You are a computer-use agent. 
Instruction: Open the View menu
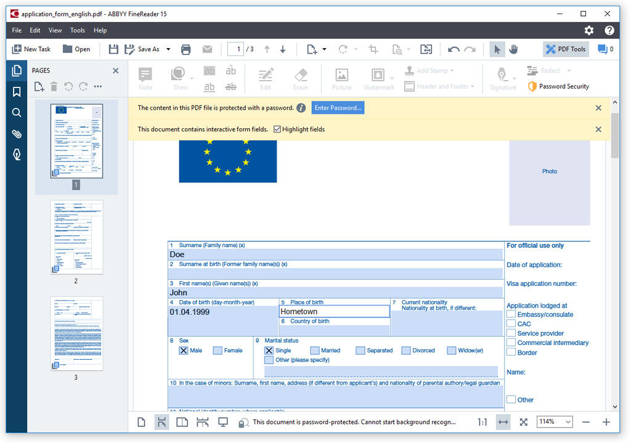(x=55, y=30)
